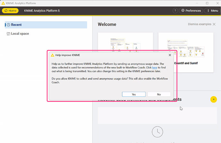Open the three-dot Menu button
This screenshot has height=143, width=221.
click(x=212, y=11)
